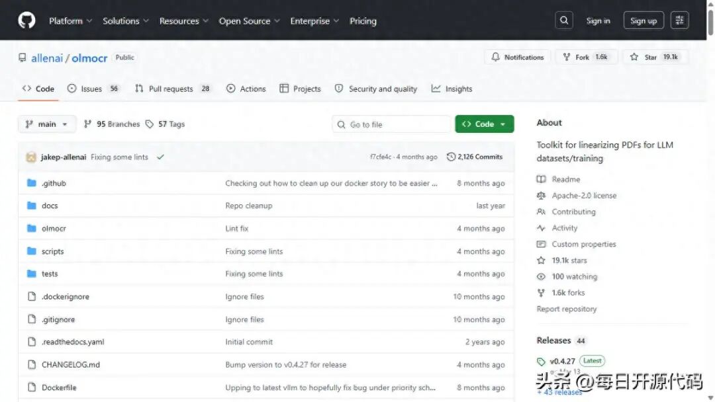Screen dimensions: 715x402
Task: Click the Go to file search field
Action: coord(391,124)
